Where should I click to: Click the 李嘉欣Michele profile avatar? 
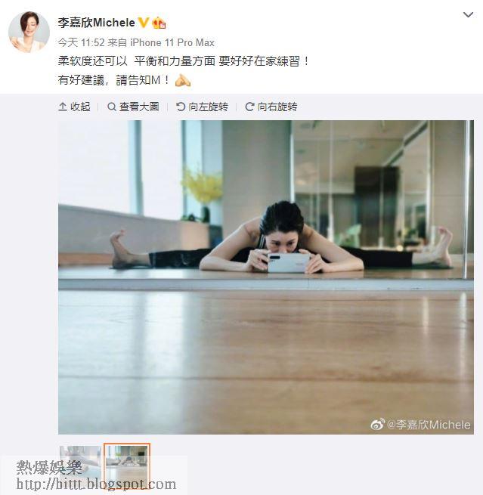(x=29, y=31)
